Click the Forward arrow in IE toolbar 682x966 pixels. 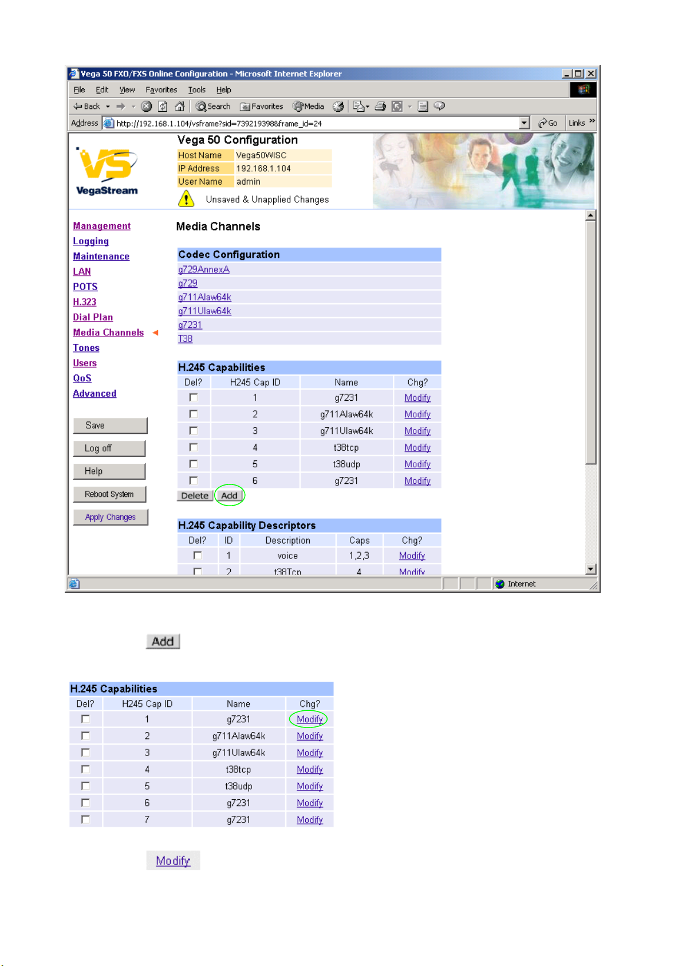pos(120,107)
